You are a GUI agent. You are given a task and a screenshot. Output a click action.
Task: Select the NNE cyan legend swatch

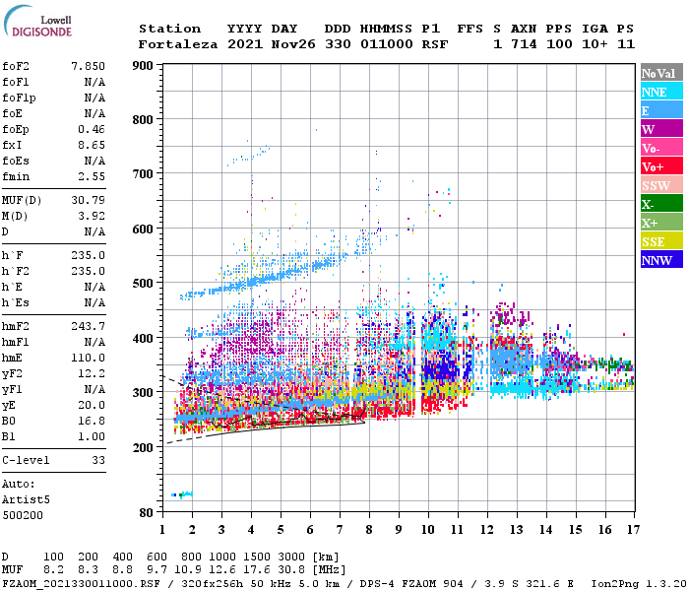pyautogui.click(x=661, y=92)
